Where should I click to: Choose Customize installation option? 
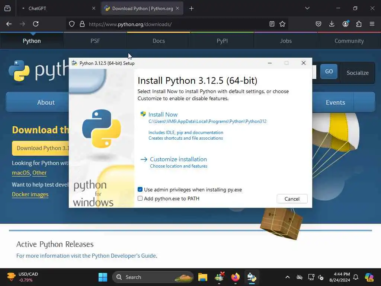[x=178, y=159]
